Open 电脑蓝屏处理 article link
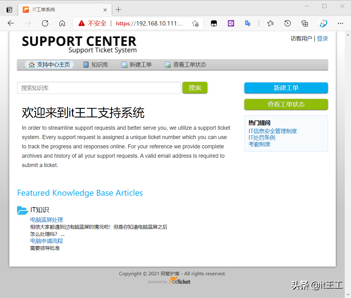This screenshot has height=298, width=351. pyautogui.click(x=47, y=220)
